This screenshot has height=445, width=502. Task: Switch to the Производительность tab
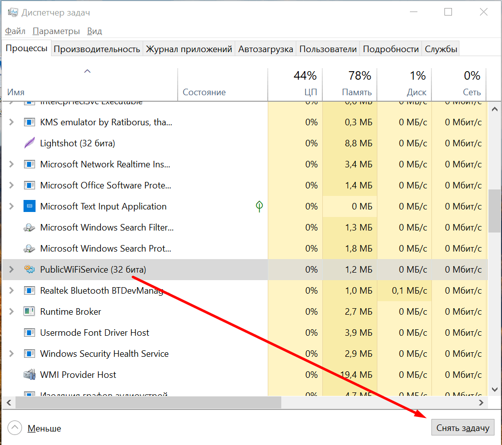click(x=97, y=49)
